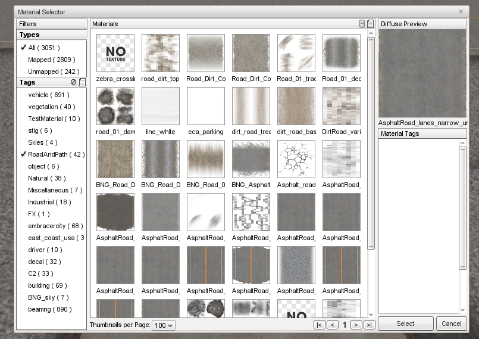Screen dimensions: 479x339
Task: Check the embracercity (68) tag
Action: pos(55,226)
